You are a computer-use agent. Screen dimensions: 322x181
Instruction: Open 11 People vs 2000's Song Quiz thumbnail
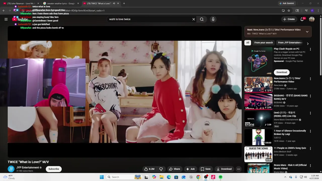pyautogui.click(x=258, y=154)
